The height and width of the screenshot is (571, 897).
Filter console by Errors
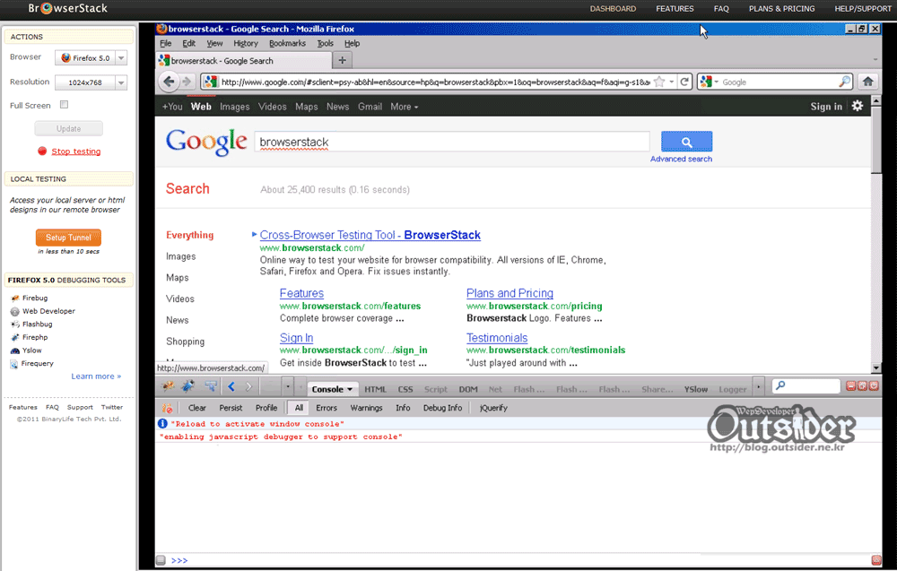pos(327,408)
